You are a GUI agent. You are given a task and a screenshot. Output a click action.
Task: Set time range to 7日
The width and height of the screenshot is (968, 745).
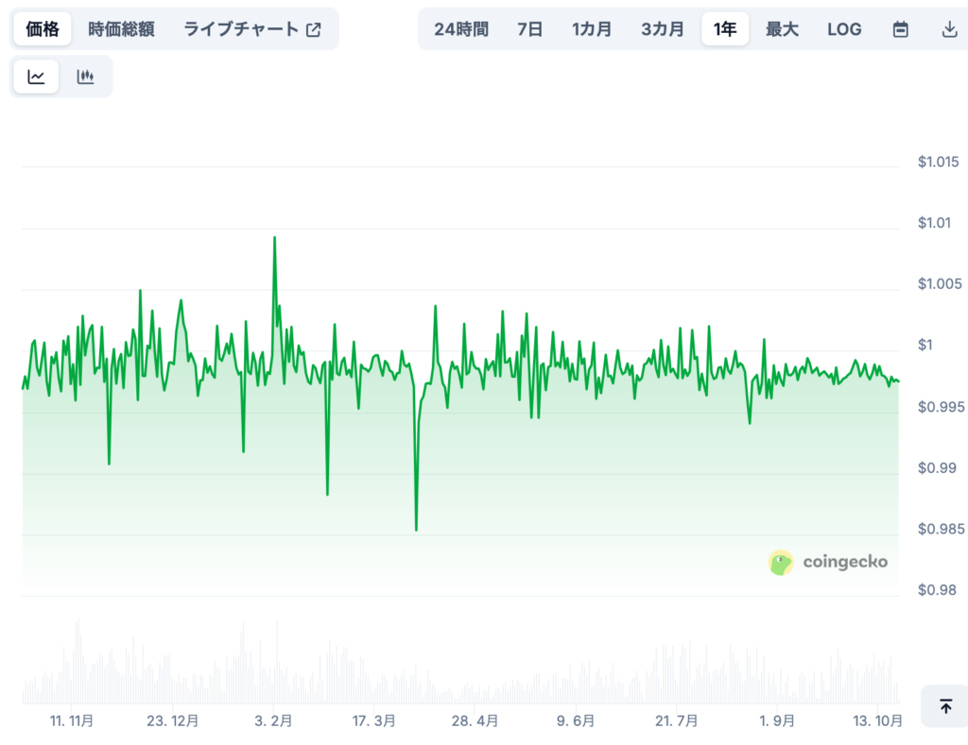coord(530,29)
